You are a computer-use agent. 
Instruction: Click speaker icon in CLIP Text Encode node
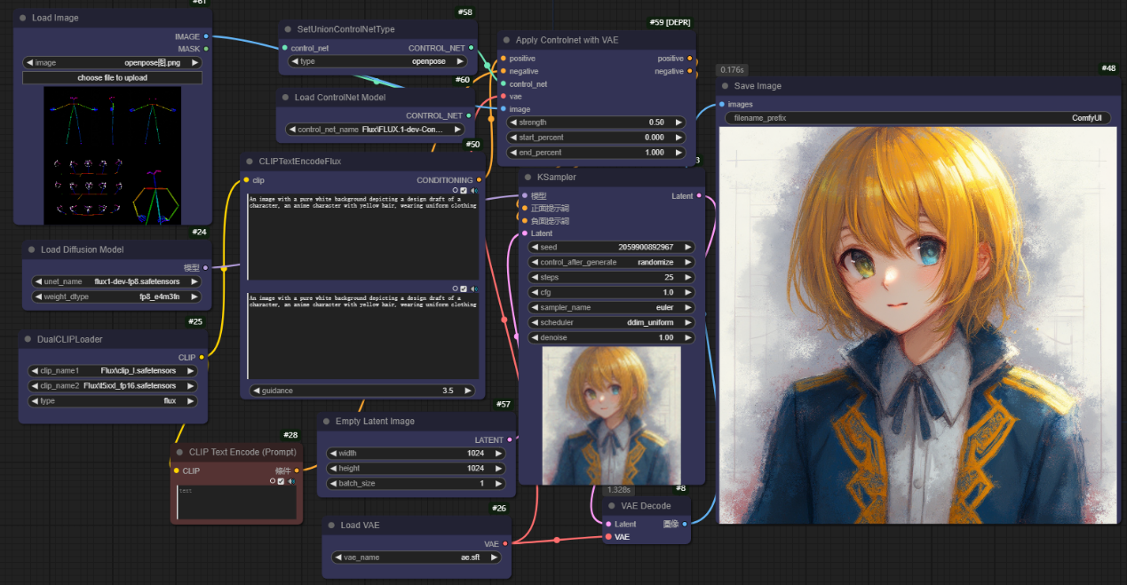point(291,481)
